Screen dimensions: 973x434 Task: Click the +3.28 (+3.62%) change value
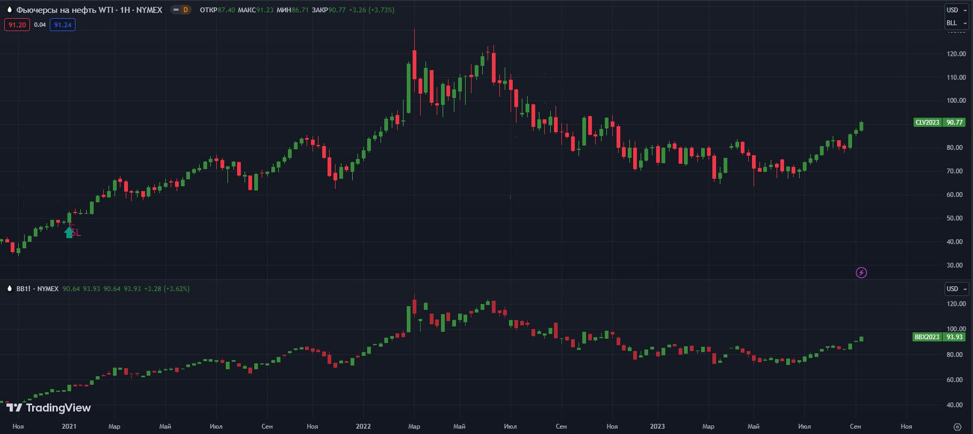[x=167, y=288]
